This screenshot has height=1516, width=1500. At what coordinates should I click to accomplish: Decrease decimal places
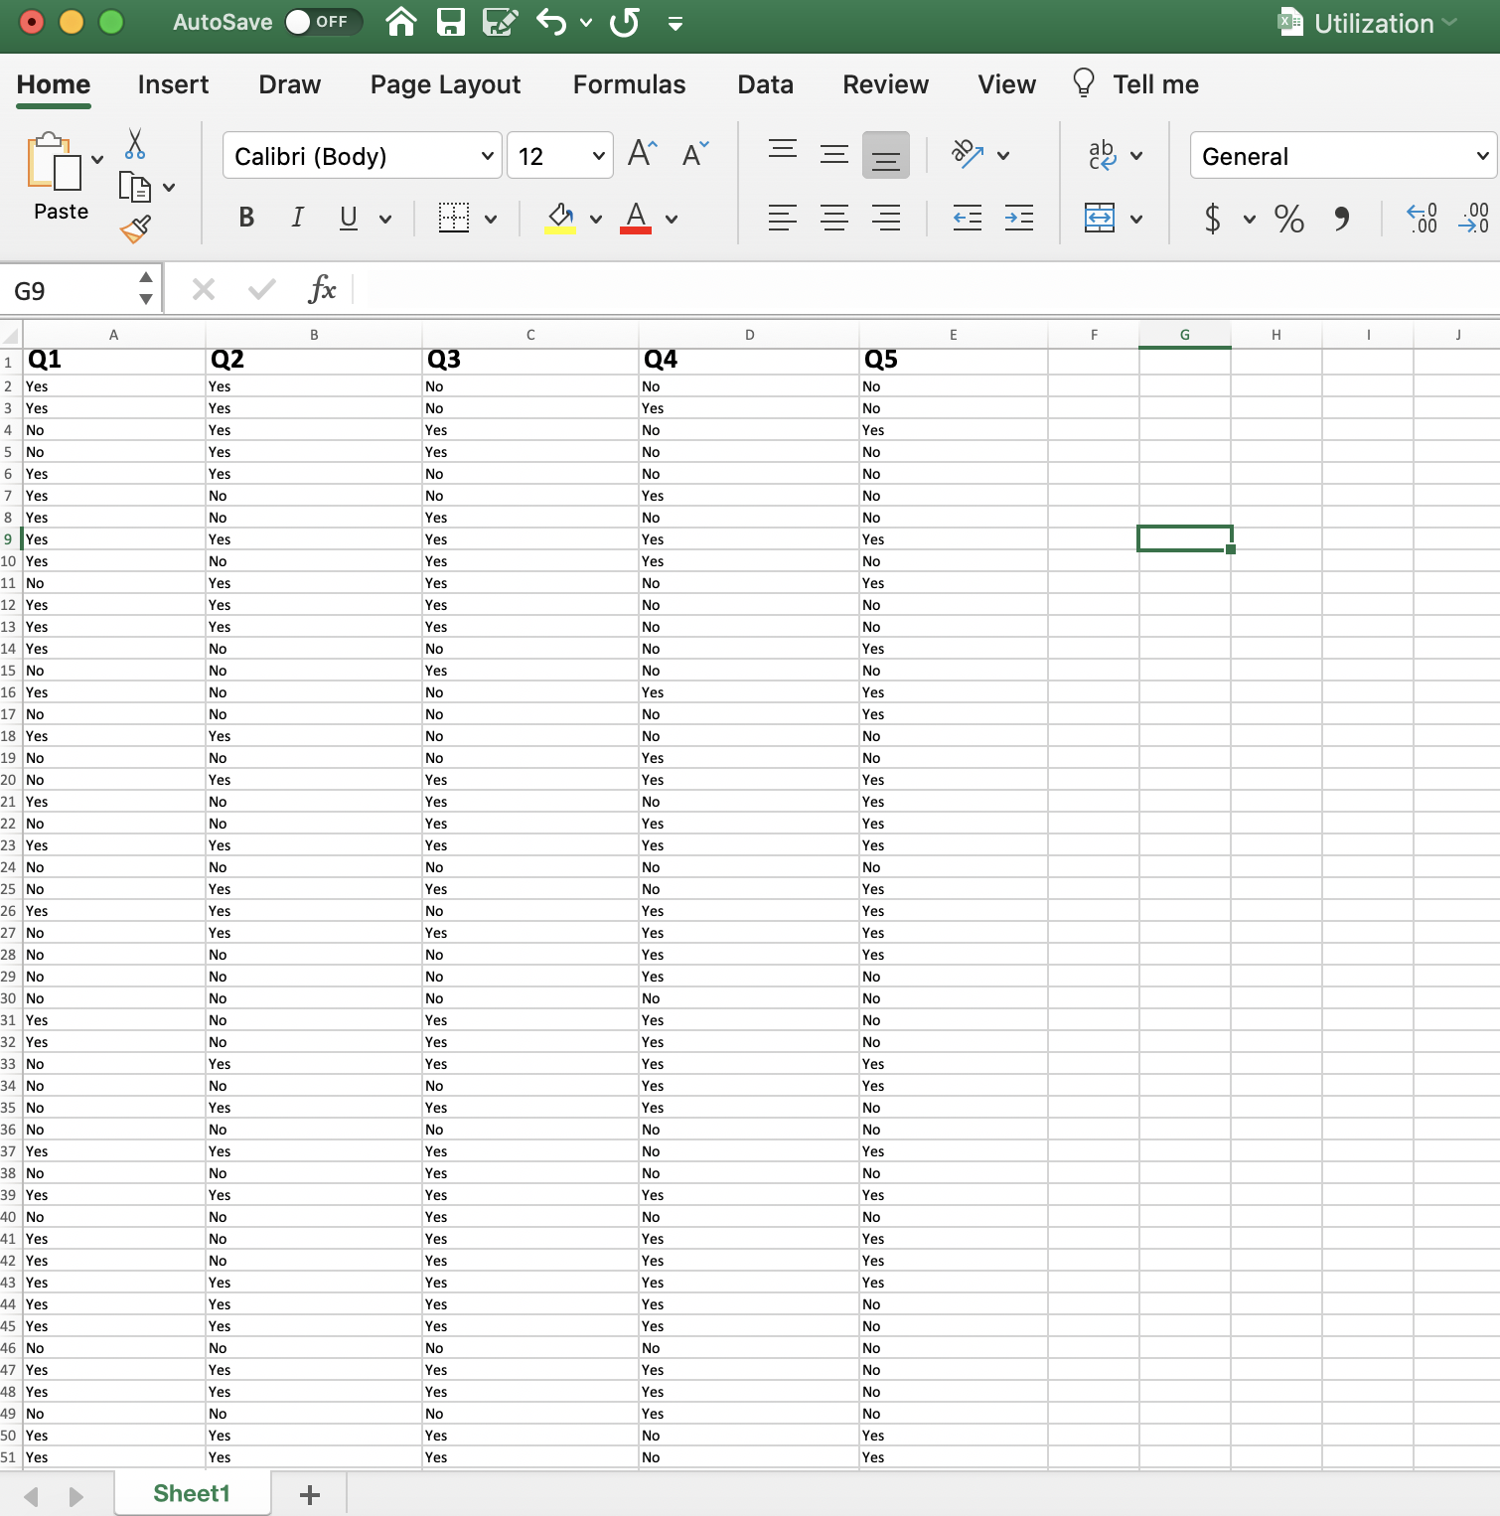pos(1473,218)
